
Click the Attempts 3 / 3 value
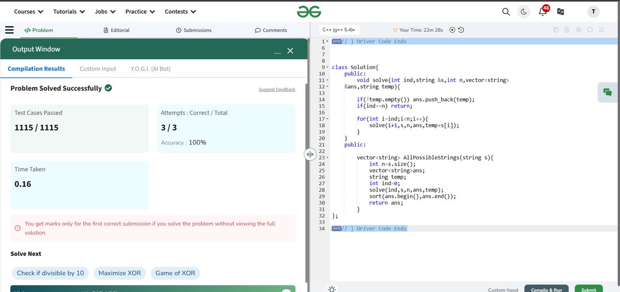[x=169, y=127]
